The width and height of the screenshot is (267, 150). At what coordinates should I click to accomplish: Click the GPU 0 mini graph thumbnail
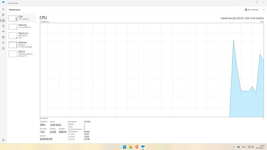[13, 54]
